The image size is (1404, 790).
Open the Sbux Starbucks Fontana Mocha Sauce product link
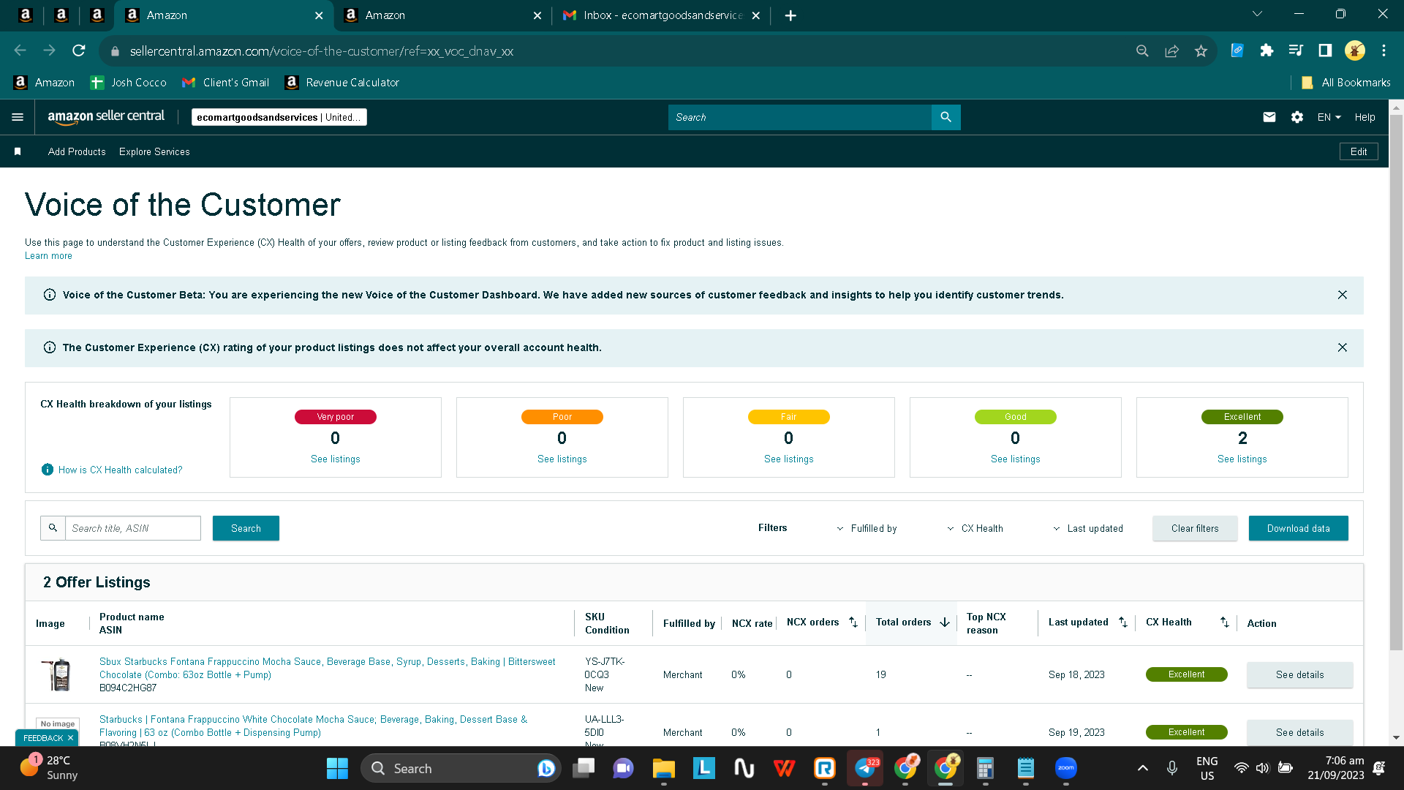[x=327, y=668]
